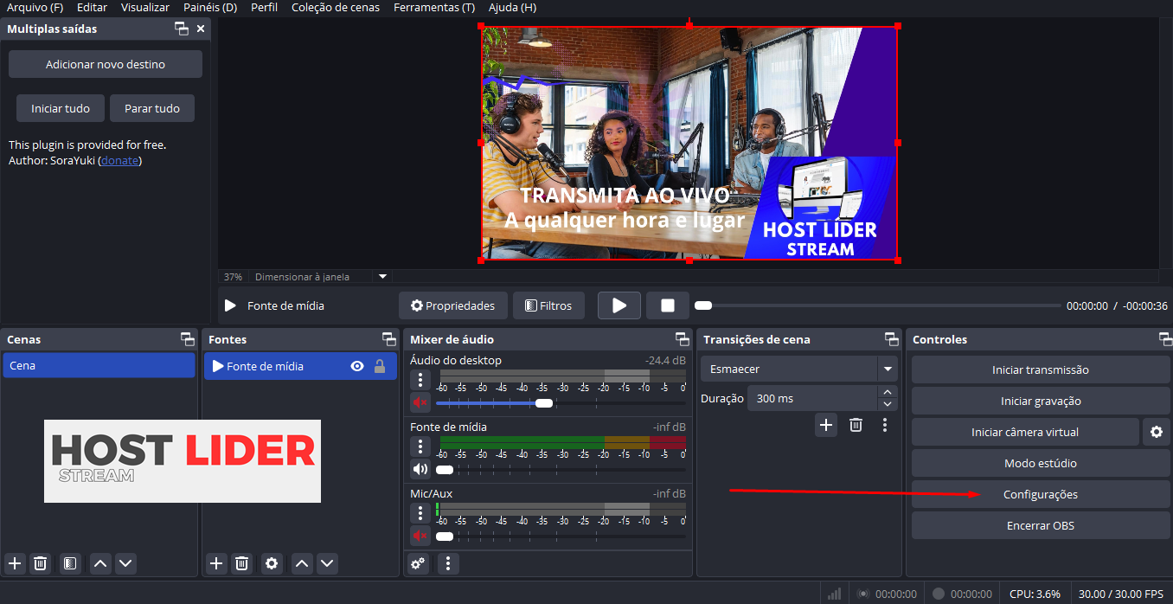
Task: Open the Ferramentas (T) menu
Action: tap(433, 8)
